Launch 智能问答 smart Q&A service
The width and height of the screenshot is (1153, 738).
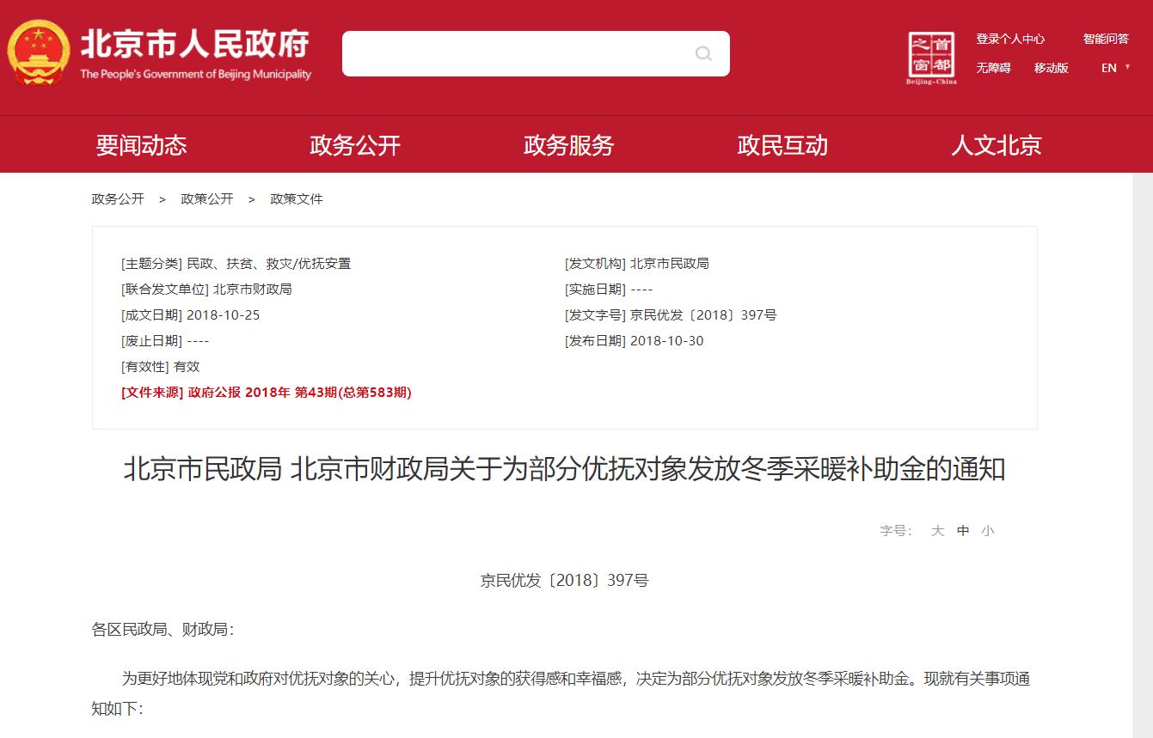click(1105, 39)
